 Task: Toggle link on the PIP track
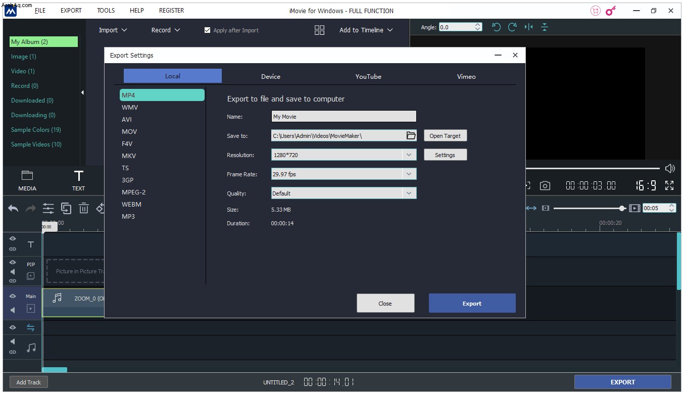pos(13,281)
